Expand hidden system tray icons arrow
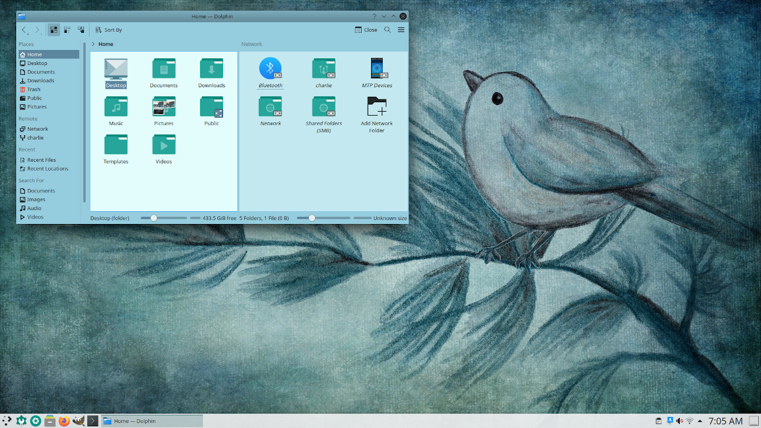Image resolution: width=761 pixels, height=428 pixels. [700, 421]
